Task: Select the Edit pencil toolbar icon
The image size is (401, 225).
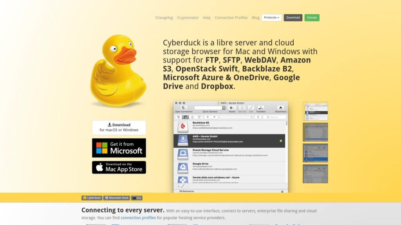Action: click(x=251, y=107)
